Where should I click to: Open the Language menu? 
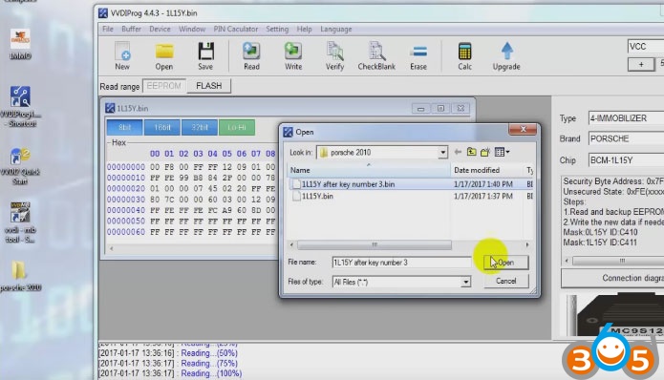click(335, 29)
